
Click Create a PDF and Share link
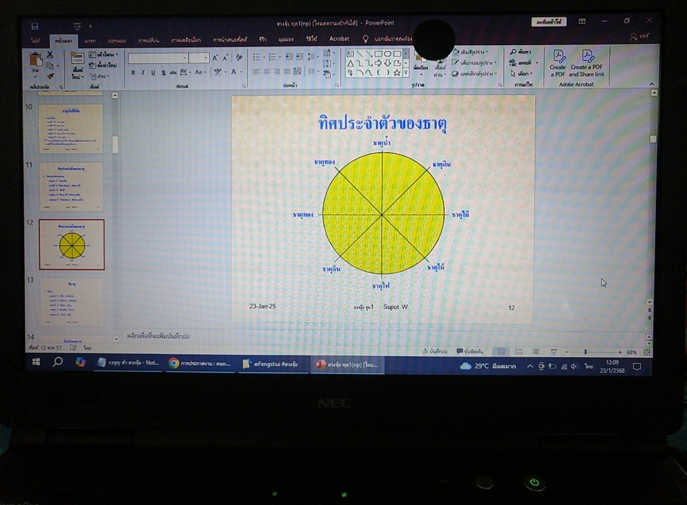tap(586, 63)
